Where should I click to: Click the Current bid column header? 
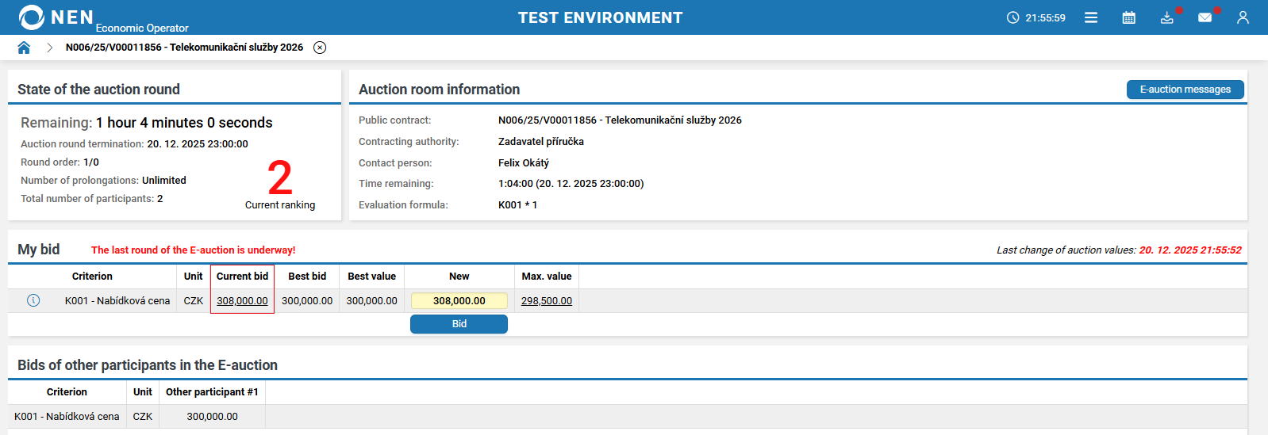pos(242,277)
